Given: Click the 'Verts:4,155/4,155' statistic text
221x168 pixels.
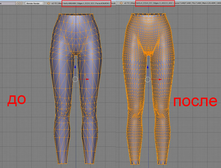Looking at the screenshot, I should (x=144, y=3).
